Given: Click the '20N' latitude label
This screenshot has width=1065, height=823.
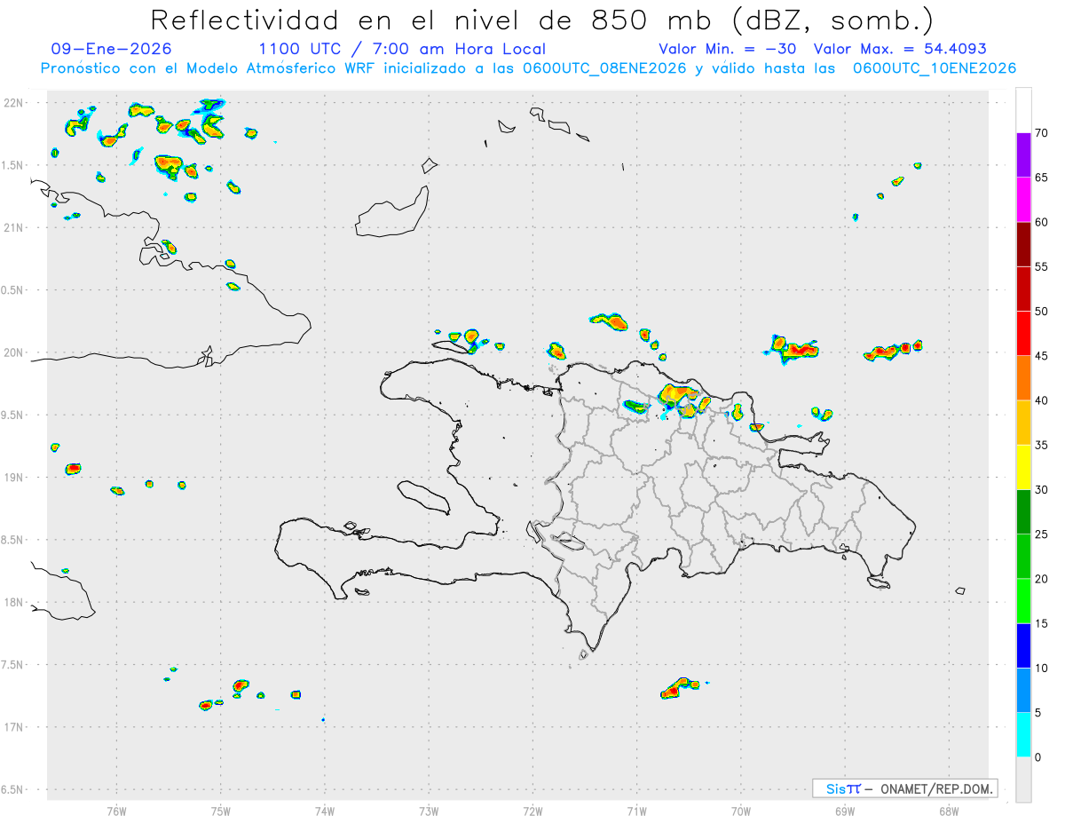Looking at the screenshot, I should 13,352.
